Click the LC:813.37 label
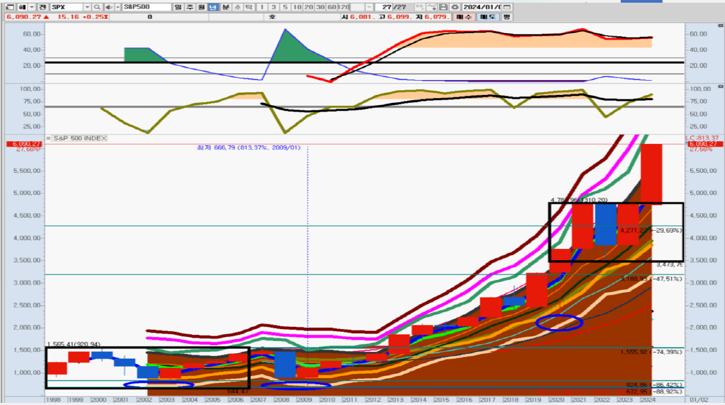 click(x=702, y=138)
